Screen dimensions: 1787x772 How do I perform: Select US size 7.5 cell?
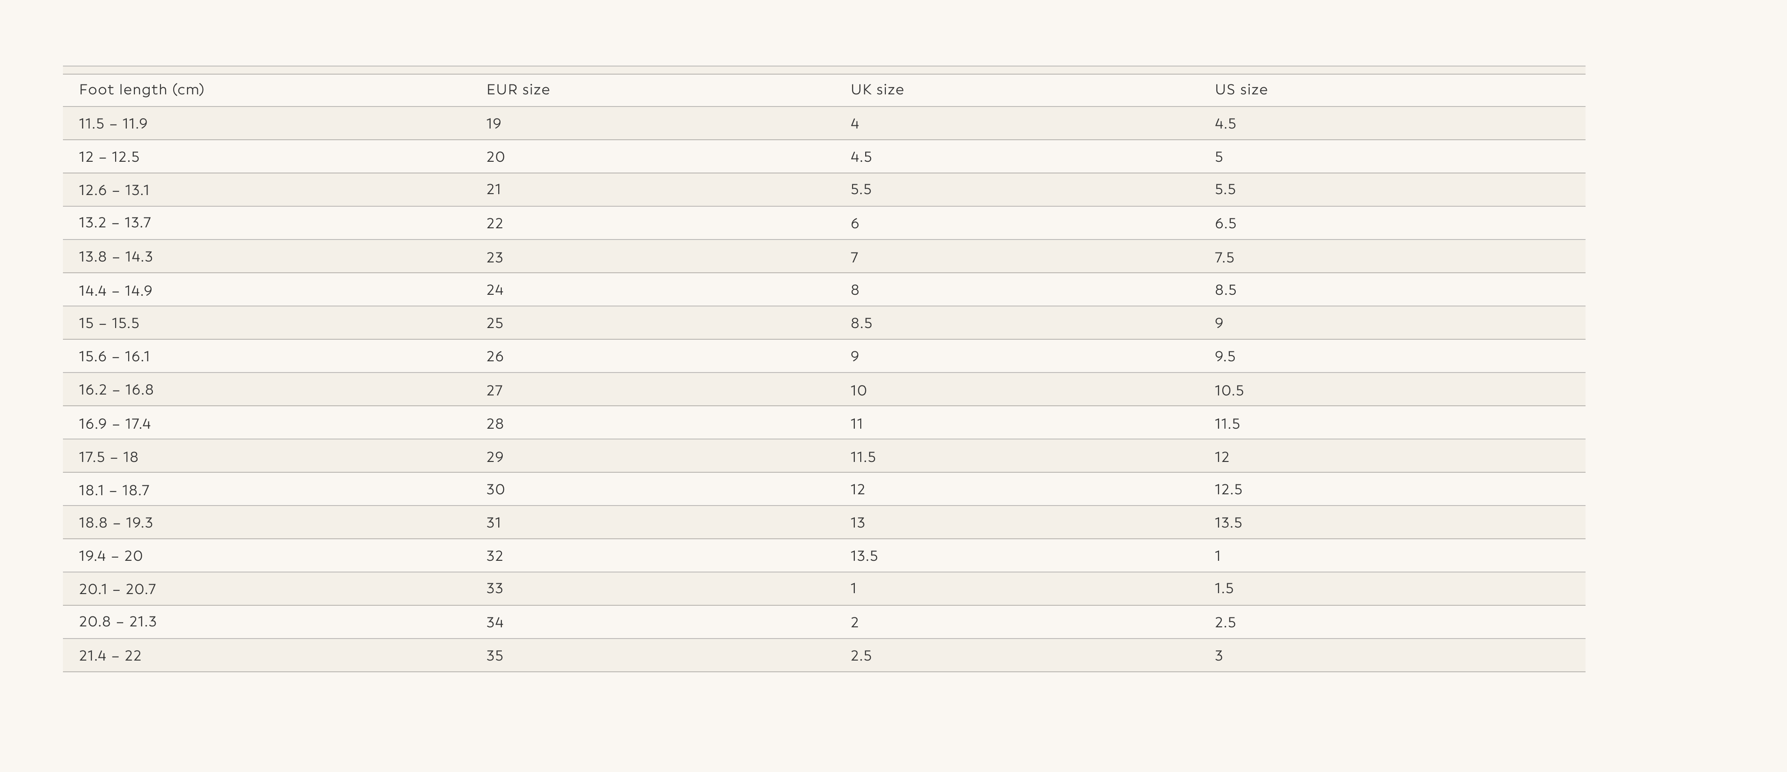[1224, 258]
